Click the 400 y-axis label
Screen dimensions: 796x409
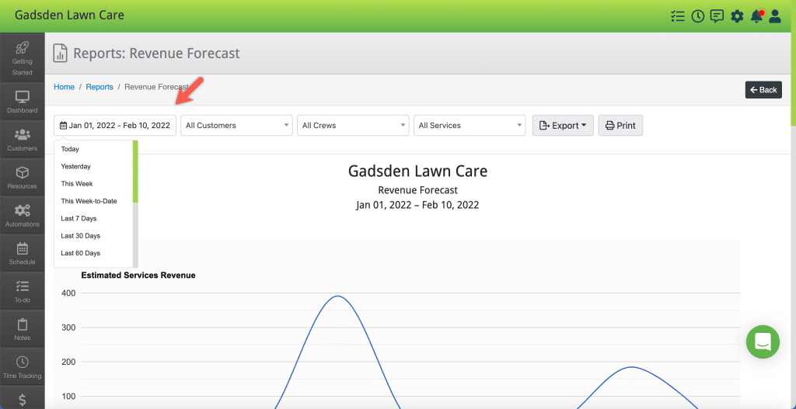click(68, 293)
